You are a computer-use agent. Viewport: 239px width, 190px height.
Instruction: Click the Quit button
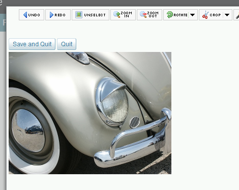[67, 44]
